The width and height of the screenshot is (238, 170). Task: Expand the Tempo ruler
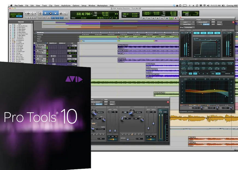[x=35, y=37]
